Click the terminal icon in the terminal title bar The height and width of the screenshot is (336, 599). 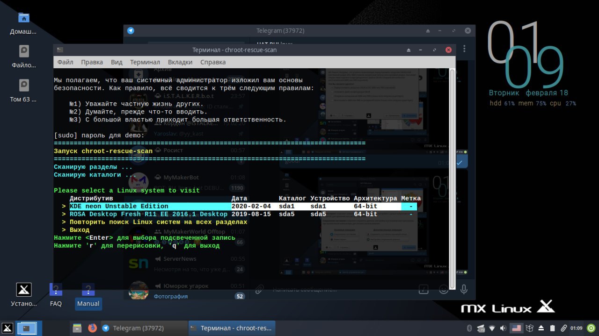[59, 50]
